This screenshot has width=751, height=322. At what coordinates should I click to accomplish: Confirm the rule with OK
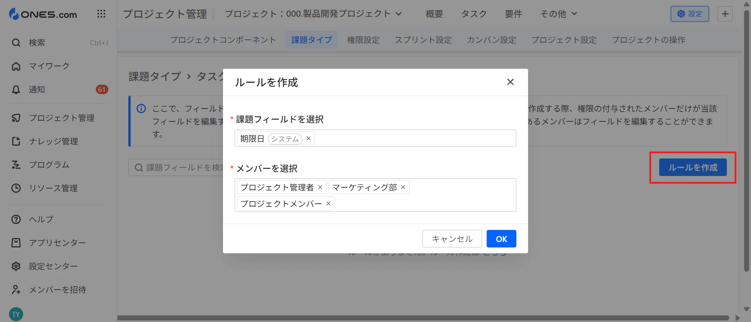tap(501, 239)
